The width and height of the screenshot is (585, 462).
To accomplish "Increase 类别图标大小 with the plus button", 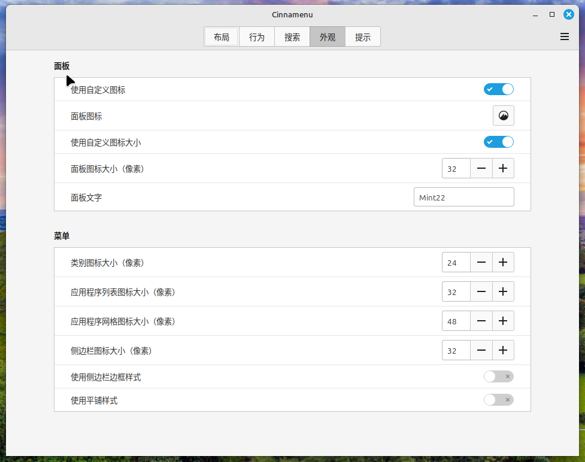I will [503, 262].
